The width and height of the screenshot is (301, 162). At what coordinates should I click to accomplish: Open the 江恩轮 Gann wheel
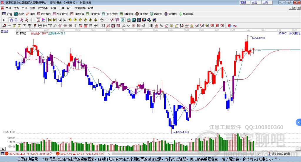pos(142,14)
